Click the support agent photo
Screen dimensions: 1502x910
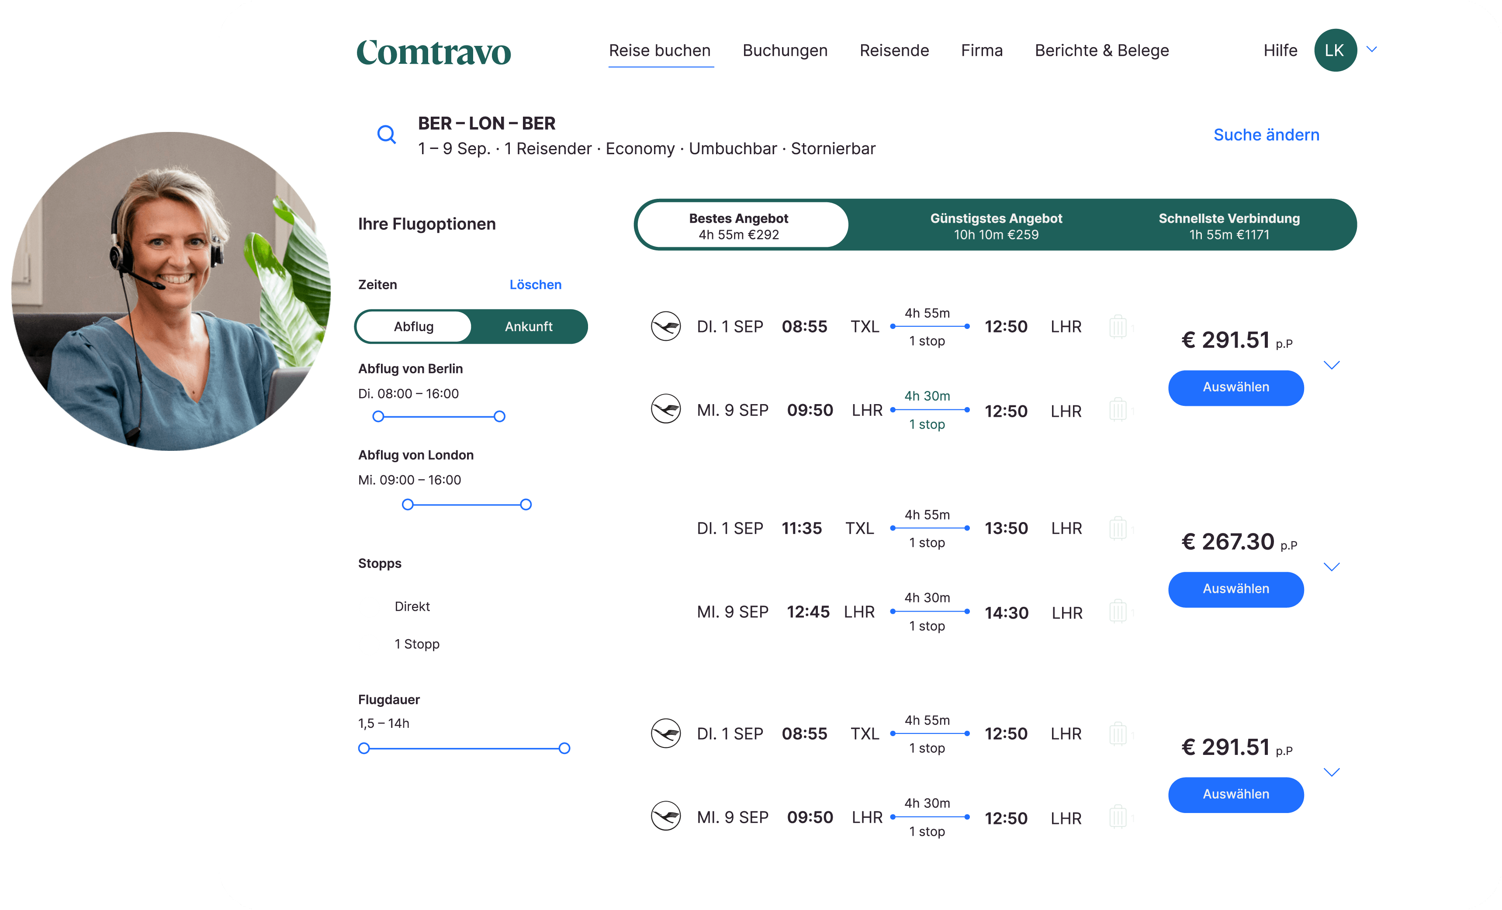pyautogui.click(x=171, y=291)
